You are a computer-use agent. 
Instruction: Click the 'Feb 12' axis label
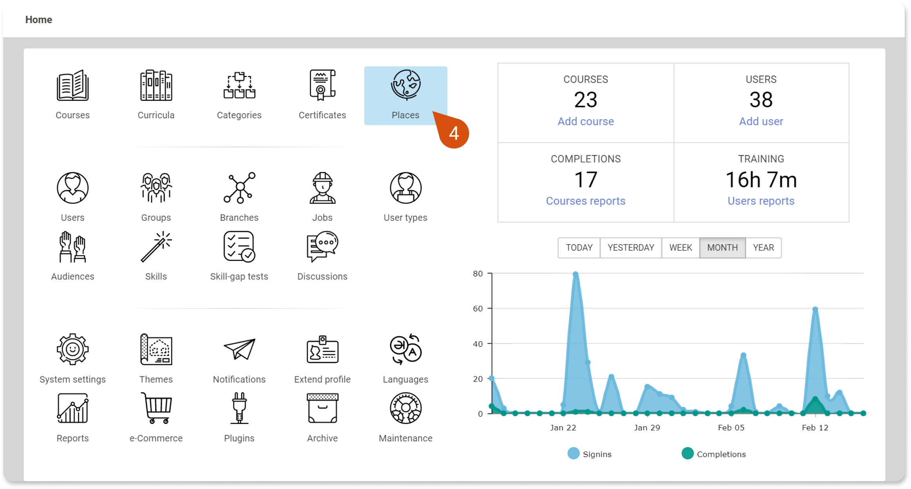(815, 428)
